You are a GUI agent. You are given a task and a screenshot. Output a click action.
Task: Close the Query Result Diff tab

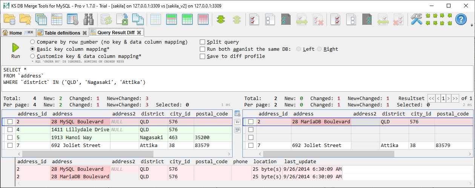point(139,33)
